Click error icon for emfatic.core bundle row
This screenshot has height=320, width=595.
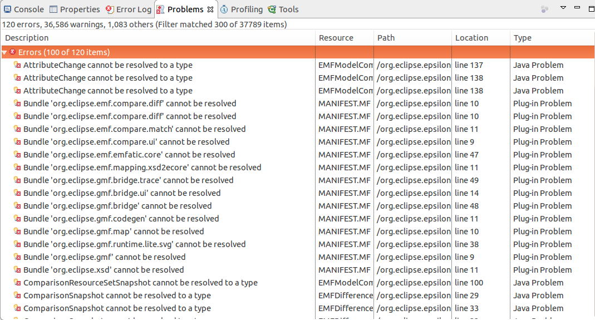click(17, 155)
